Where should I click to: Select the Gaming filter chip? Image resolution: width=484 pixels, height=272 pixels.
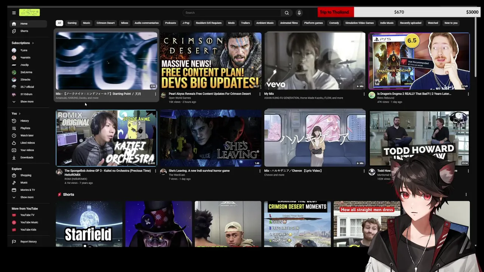click(72, 23)
